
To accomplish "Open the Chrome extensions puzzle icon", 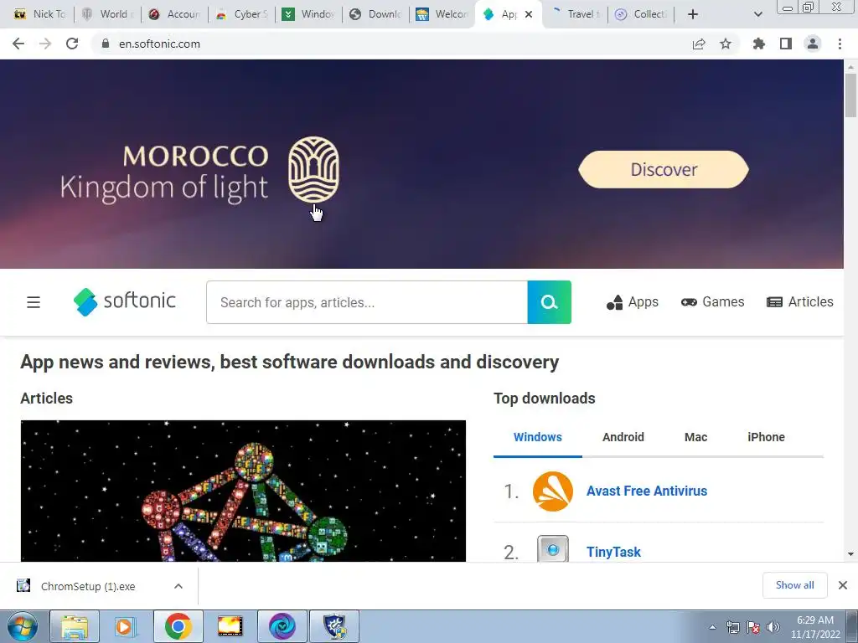I will (758, 44).
